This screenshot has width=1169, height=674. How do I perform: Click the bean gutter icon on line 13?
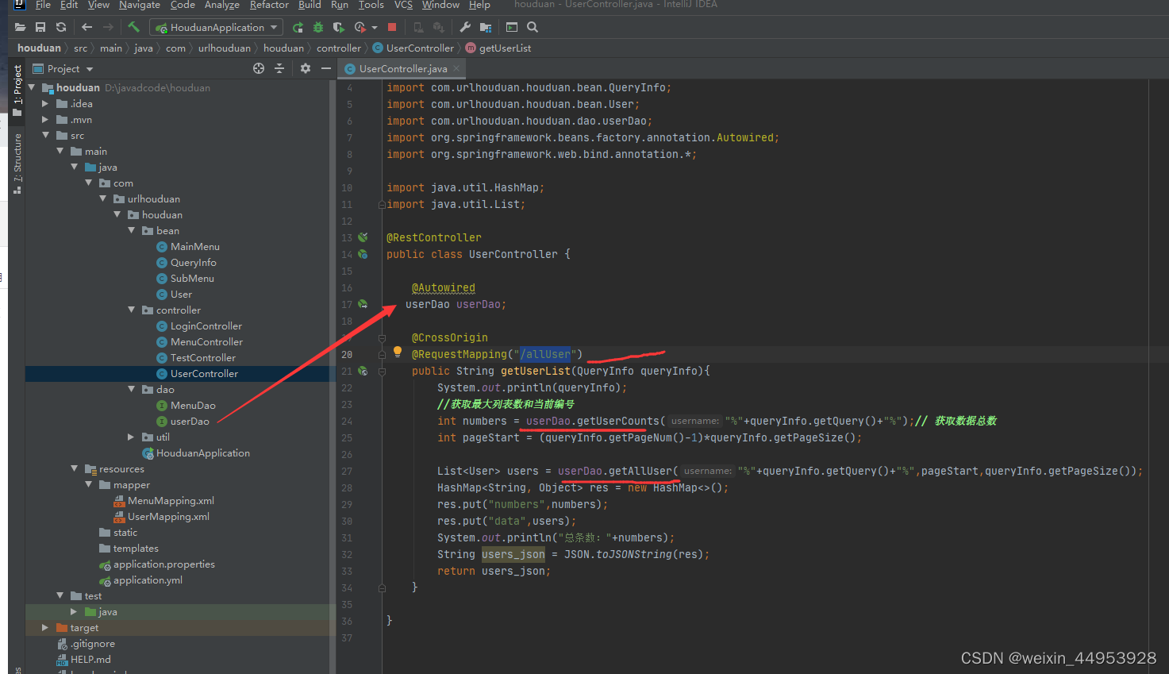point(363,237)
